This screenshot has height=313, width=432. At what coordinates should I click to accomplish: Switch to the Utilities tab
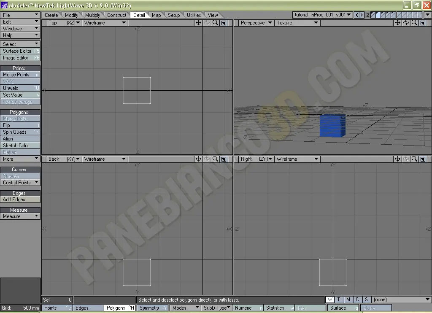pyautogui.click(x=194, y=15)
